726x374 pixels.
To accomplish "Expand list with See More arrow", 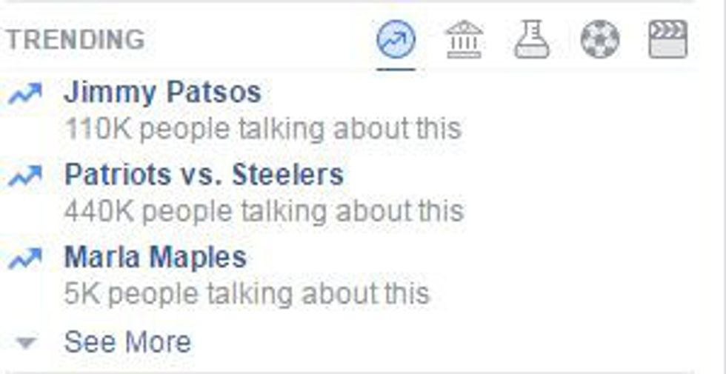I will (27, 342).
